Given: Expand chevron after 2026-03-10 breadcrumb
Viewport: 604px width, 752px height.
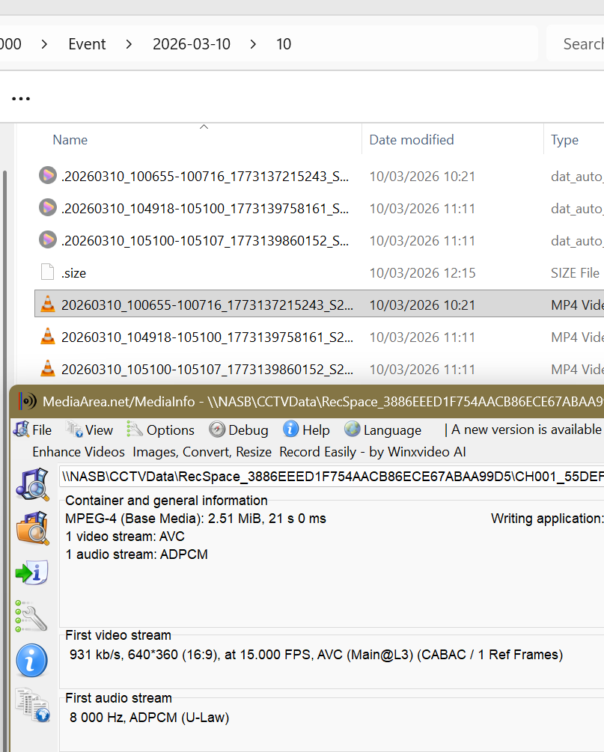Looking at the screenshot, I should tap(253, 44).
